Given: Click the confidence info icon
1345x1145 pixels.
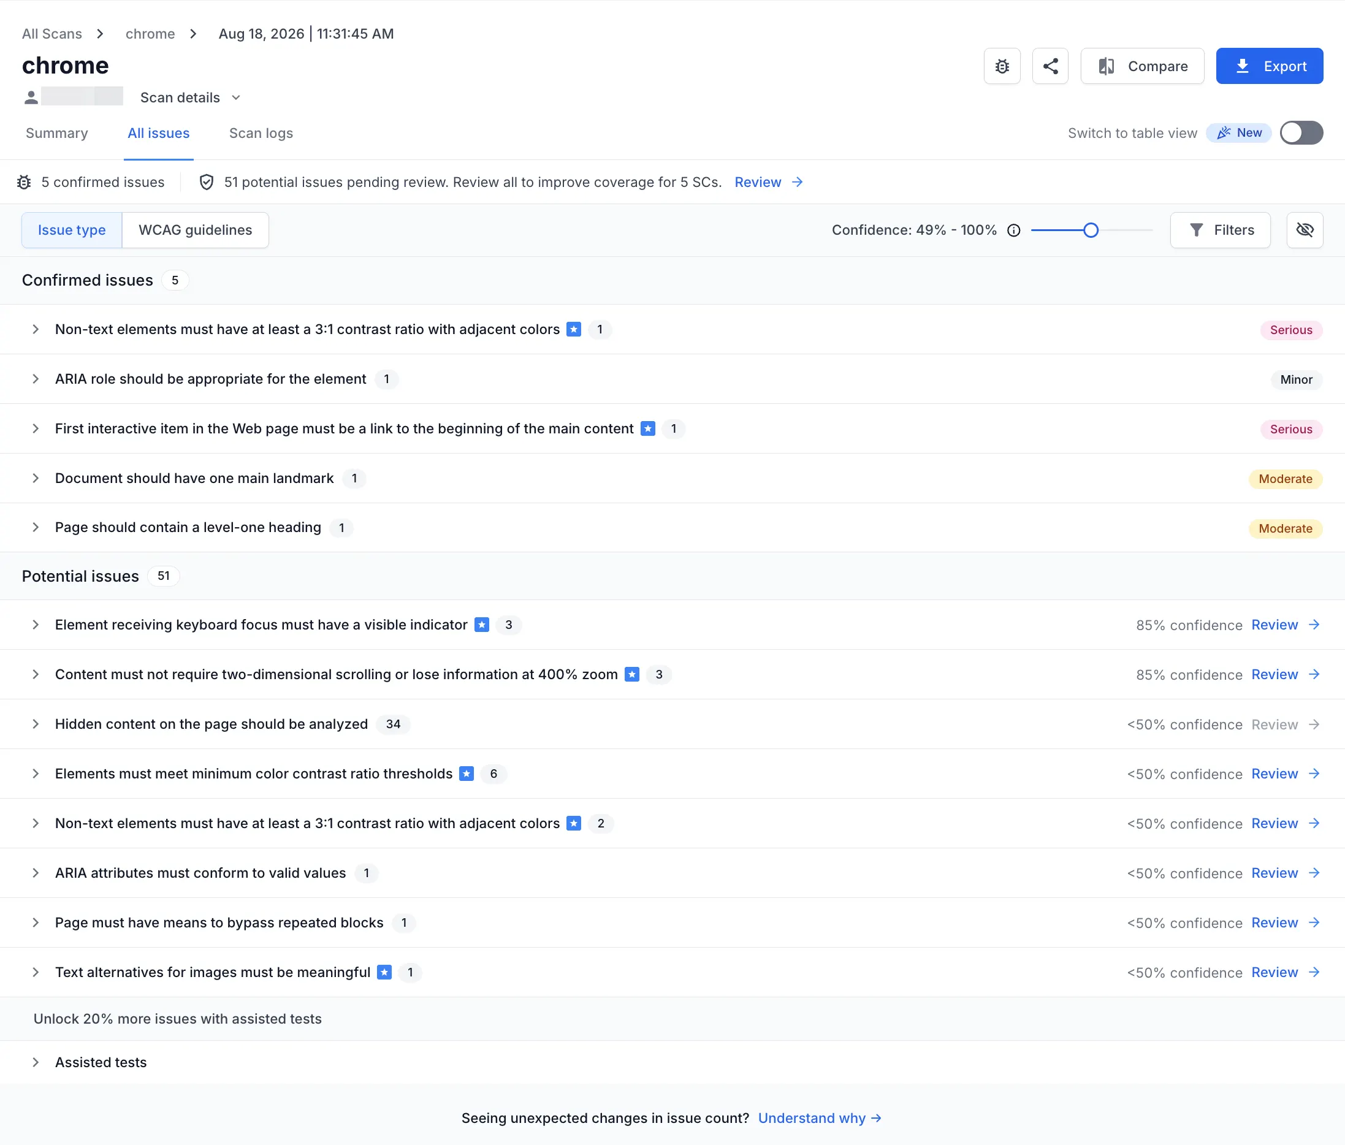Looking at the screenshot, I should pyautogui.click(x=1014, y=230).
